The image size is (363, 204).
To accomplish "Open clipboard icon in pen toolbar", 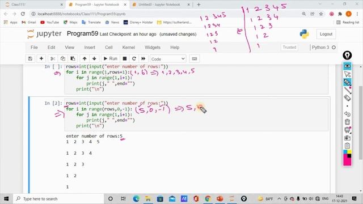I will tap(347, 146).
